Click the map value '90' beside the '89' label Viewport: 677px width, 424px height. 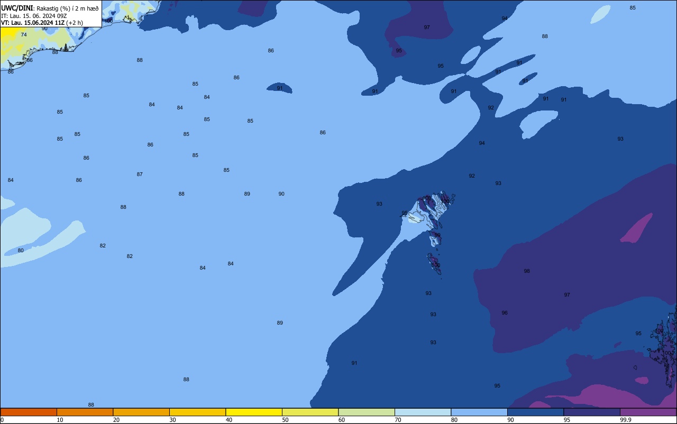point(281,194)
